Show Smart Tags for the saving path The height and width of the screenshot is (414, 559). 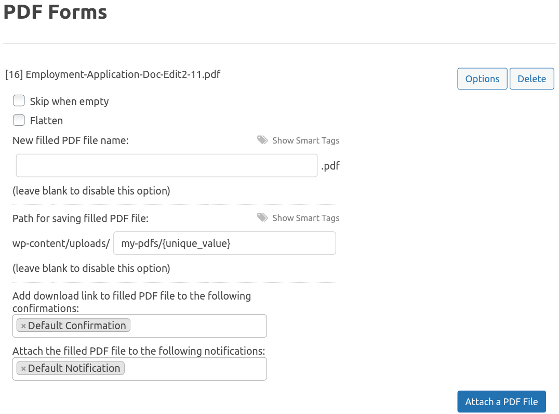pyautogui.click(x=305, y=218)
